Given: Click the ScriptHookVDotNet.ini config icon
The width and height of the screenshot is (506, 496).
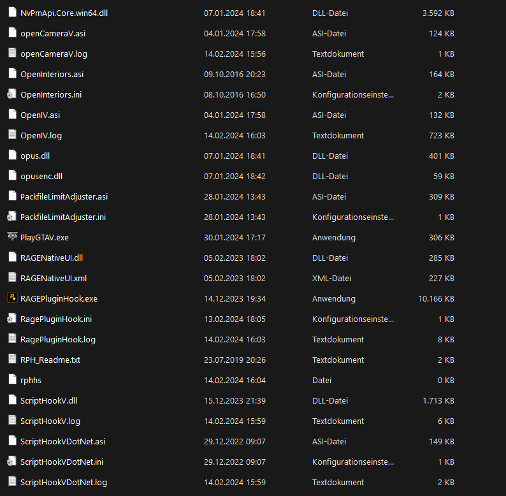Looking at the screenshot, I should pyautogui.click(x=12, y=461).
